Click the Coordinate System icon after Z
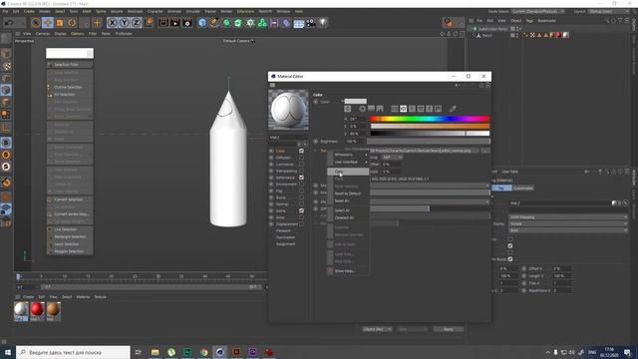 pyautogui.click(x=149, y=23)
